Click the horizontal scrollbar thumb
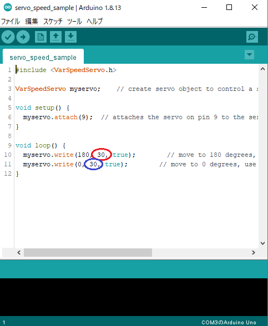 click(88, 252)
